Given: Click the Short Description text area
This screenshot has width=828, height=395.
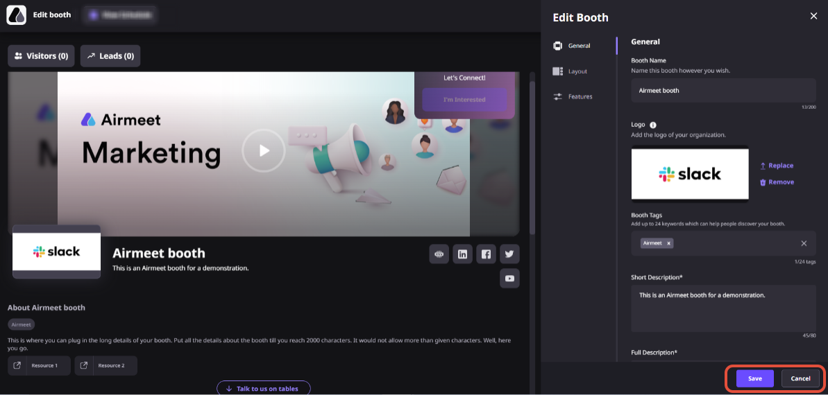Looking at the screenshot, I should coord(723,308).
